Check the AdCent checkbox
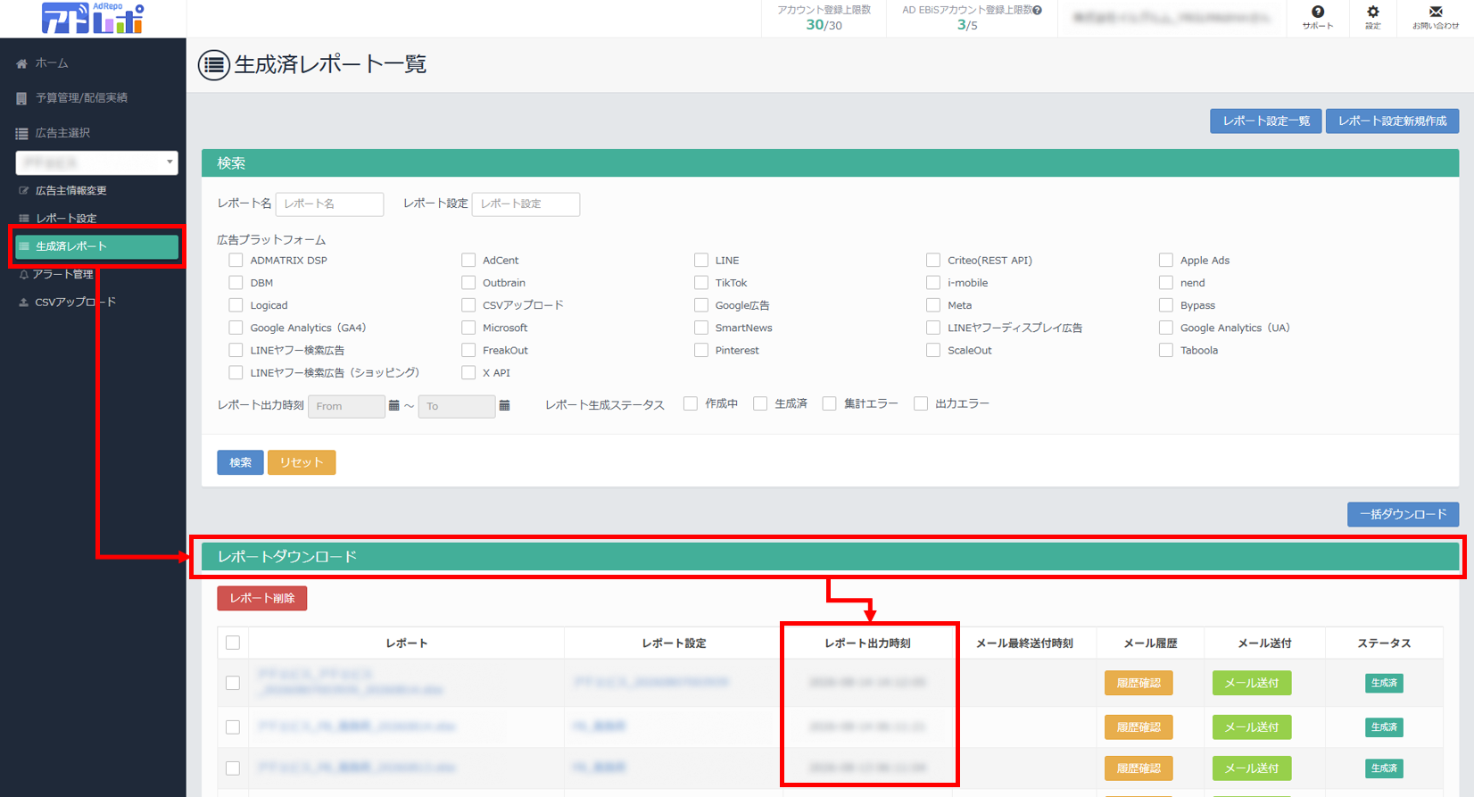The height and width of the screenshot is (797, 1474). 468,261
